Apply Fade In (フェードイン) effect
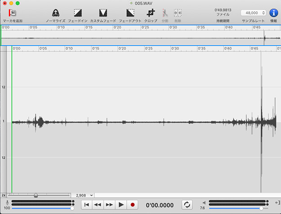This screenshot has height=214, width=281. point(77,13)
